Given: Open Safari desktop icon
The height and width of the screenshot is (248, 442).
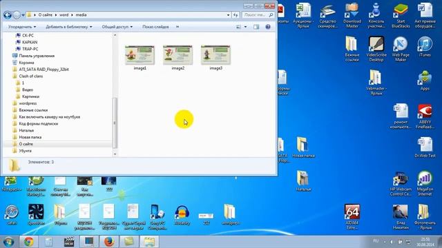Looking at the screenshot, I should pyautogui.click(x=12, y=216).
